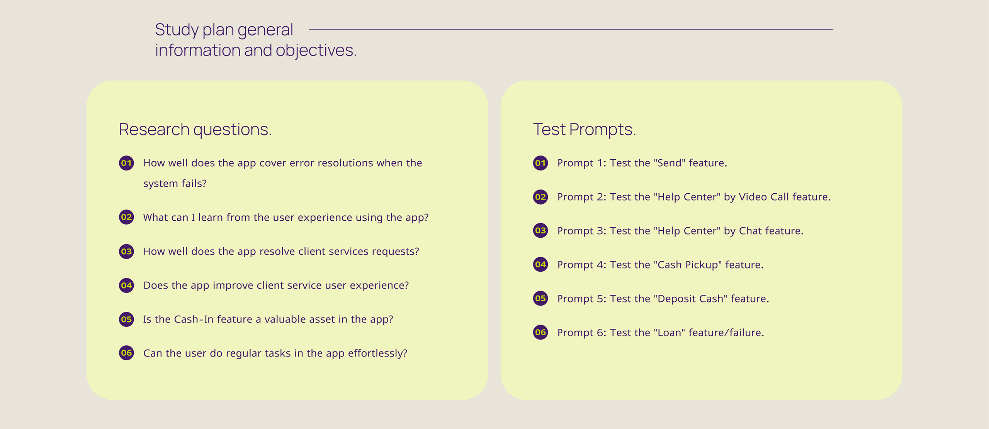Screen dimensions: 989x429
Task: Click the Prompt 3 Help Center by Chat text
Action: pyautogui.click(x=680, y=231)
